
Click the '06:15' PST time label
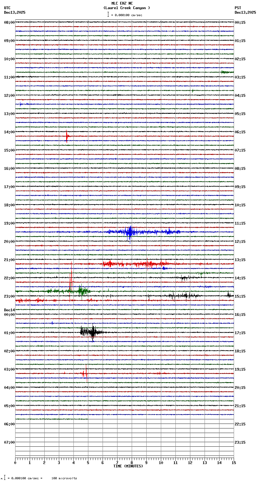tap(240, 132)
